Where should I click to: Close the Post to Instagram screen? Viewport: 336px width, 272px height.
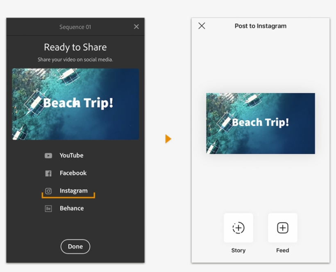pos(202,26)
